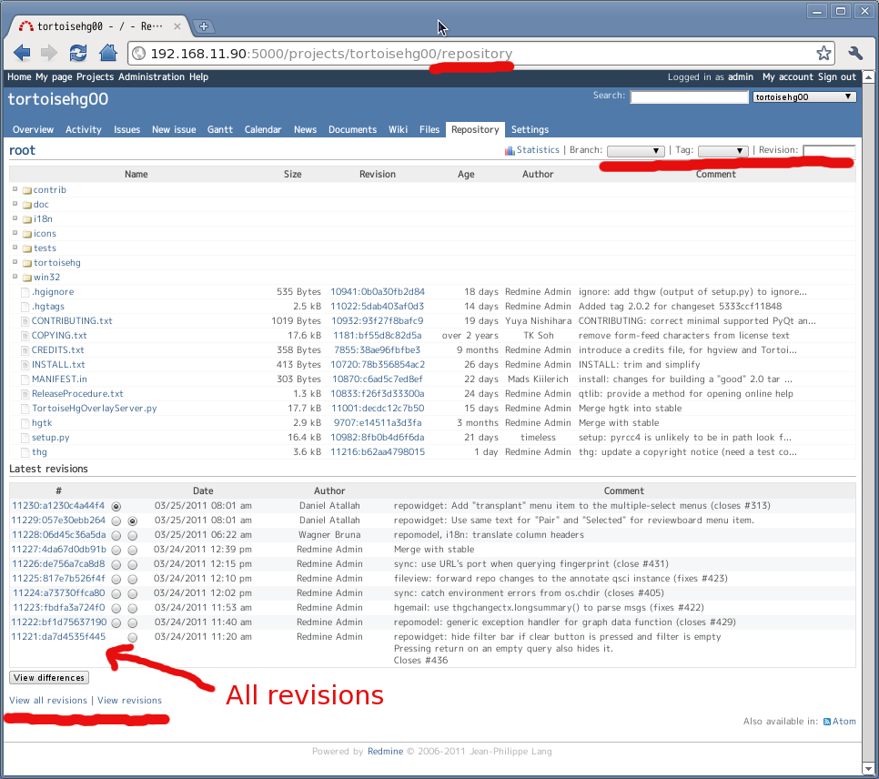This screenshot has height=779, width=879.
Task: Click the setup.py file icon
Action: point(25,438)
